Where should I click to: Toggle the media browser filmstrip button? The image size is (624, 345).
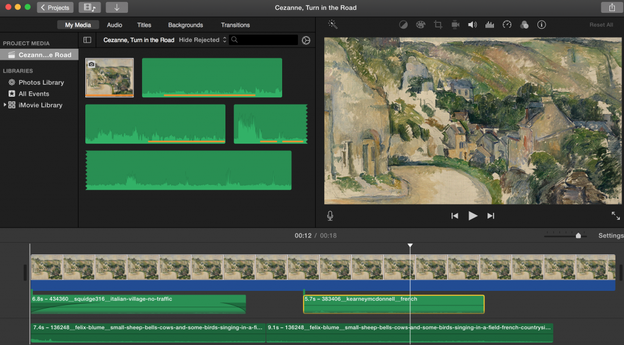(90, 7)
